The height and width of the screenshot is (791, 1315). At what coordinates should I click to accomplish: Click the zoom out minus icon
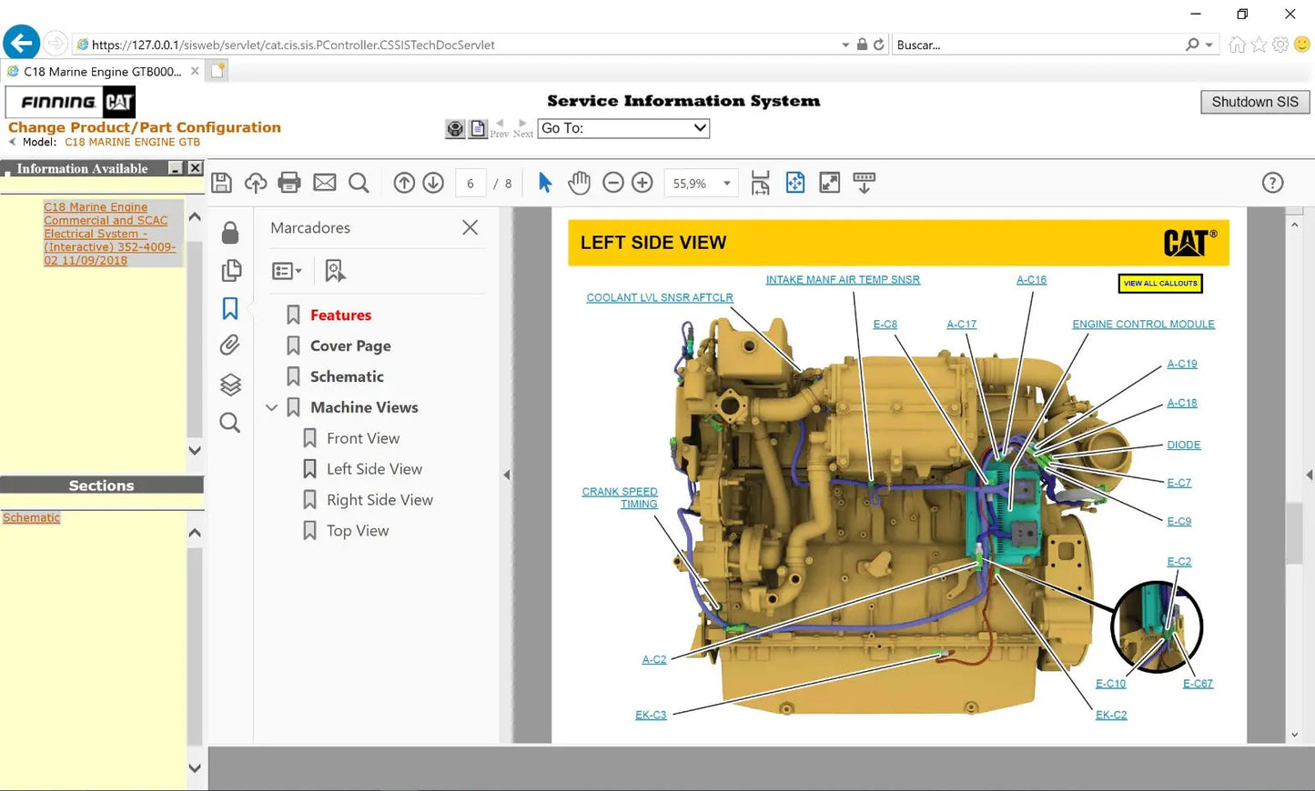pos(613,183)
